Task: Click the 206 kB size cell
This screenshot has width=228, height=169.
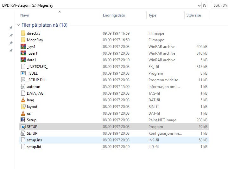Action: (202, 47)
